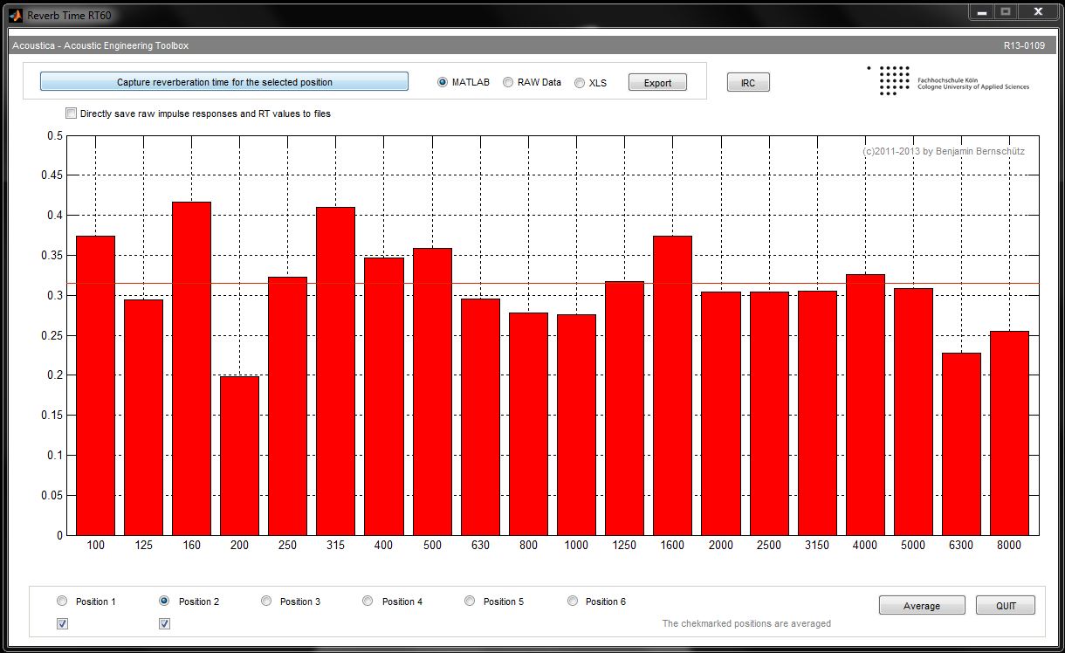This screenshot has width=1065, height=653.
Task: Click the x-axis label "2500"
Action: (769, 546)
